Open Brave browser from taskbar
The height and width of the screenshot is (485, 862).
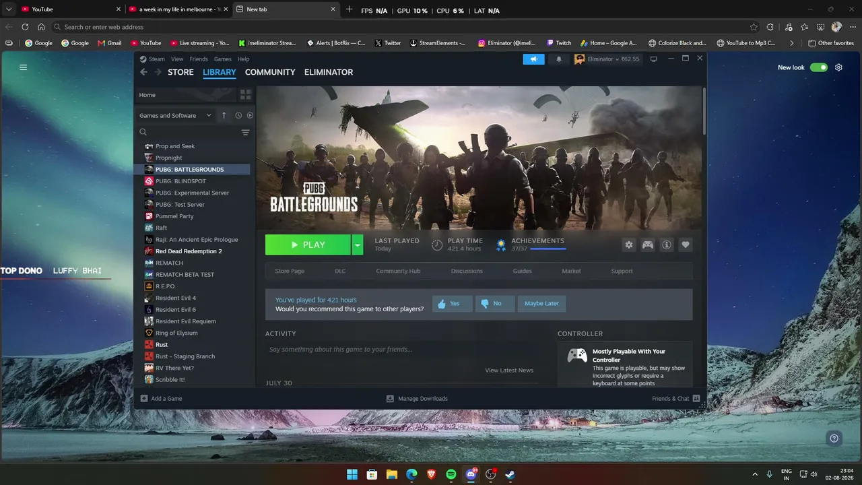click(x=431, y=474)
